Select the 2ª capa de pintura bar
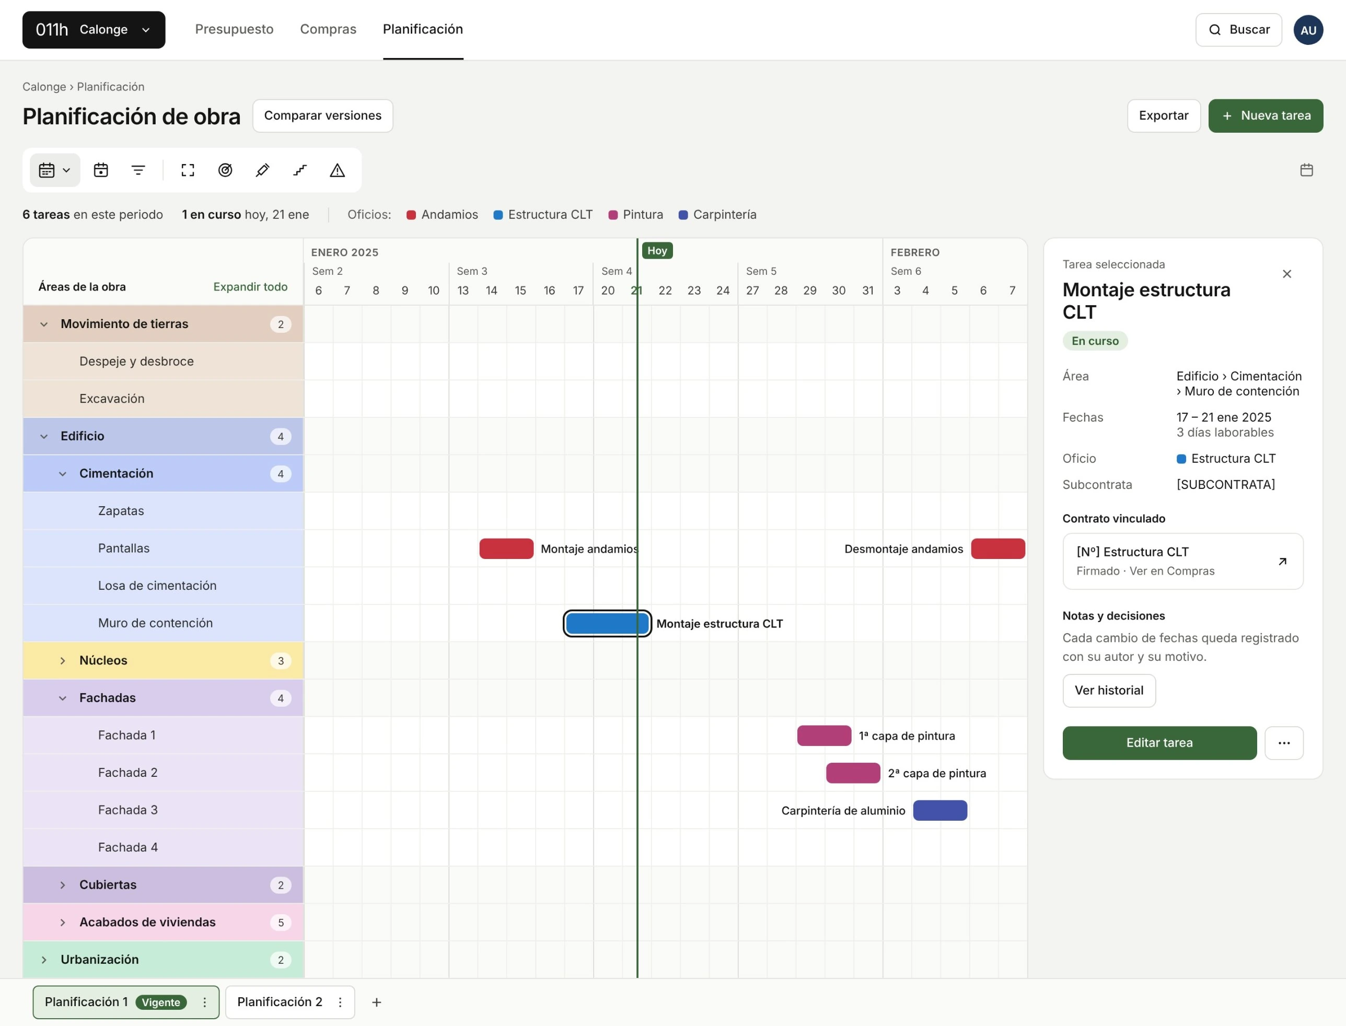This screenshot has width=1346, height=1026. pos(853,773)
